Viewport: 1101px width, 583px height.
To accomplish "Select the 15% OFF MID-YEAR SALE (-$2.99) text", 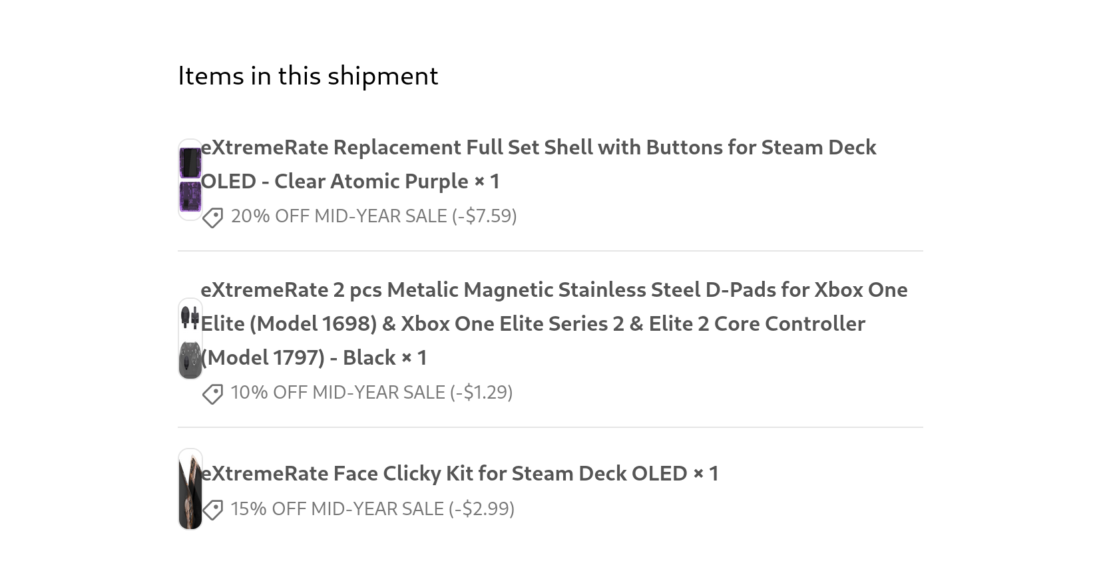I will pyautogui.click(x=372, y=509).
